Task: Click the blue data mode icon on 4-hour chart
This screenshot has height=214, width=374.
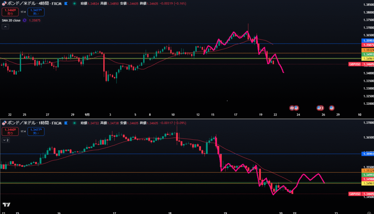Action: pos(66,3)
